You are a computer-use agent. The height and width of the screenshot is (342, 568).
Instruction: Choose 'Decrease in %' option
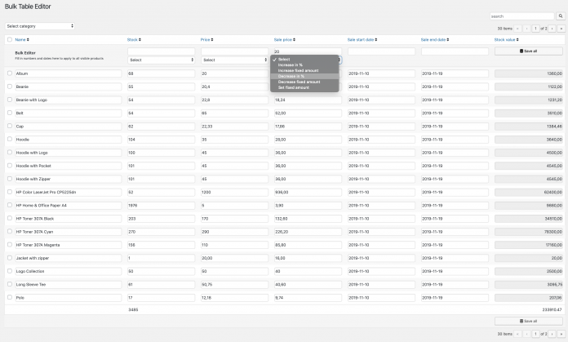[x=304, y=76]
